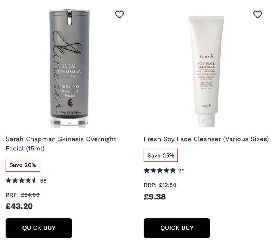Image resolution: width=280 pixels, height=241 pixels.
Task: View the 58 reviews count
Action: coord(43,181)
